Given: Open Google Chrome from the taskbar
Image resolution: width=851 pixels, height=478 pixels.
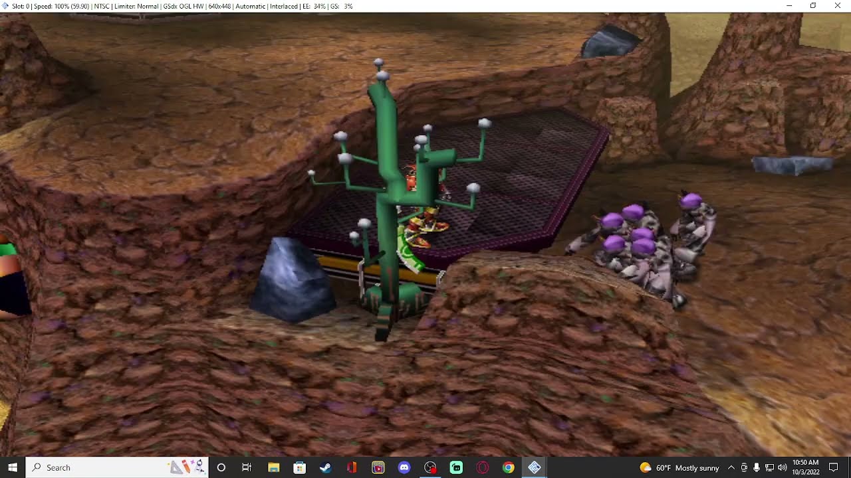Looking at the screenshot, I should click(x=508, y=467).
